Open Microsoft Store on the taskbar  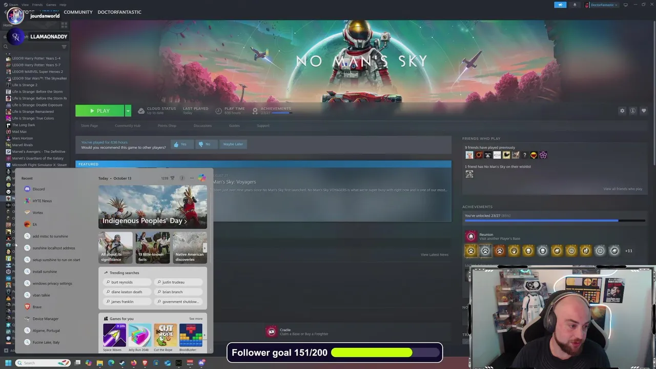156,363
